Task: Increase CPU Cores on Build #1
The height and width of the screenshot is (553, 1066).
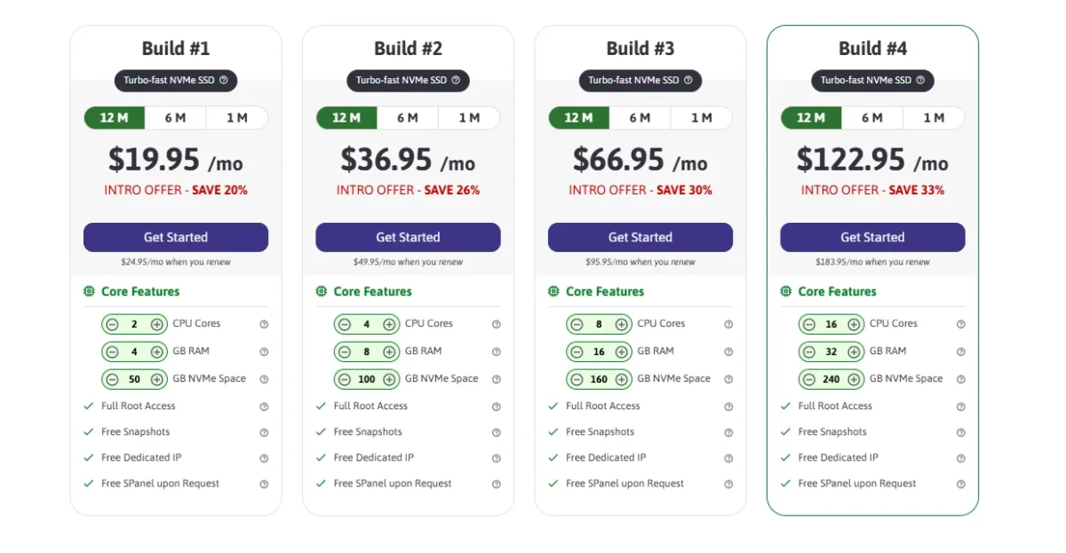Action: [x=158, y=323]
